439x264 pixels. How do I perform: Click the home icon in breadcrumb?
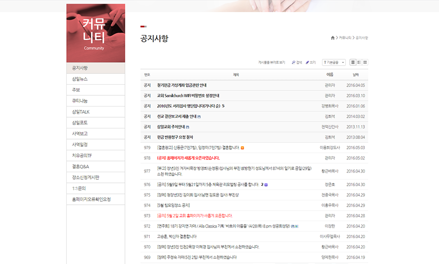[333, 37]
